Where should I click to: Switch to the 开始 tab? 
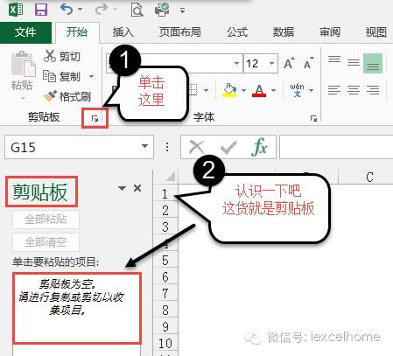point(77,32)
